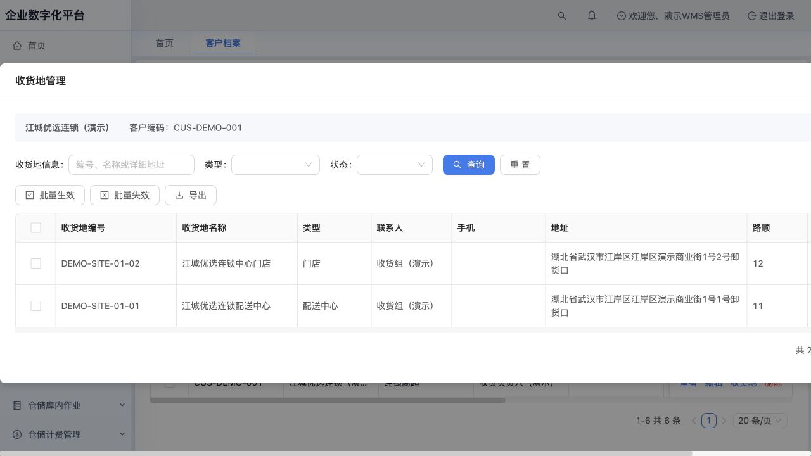Focus the 收货地信息 search input

click(131, 165)
